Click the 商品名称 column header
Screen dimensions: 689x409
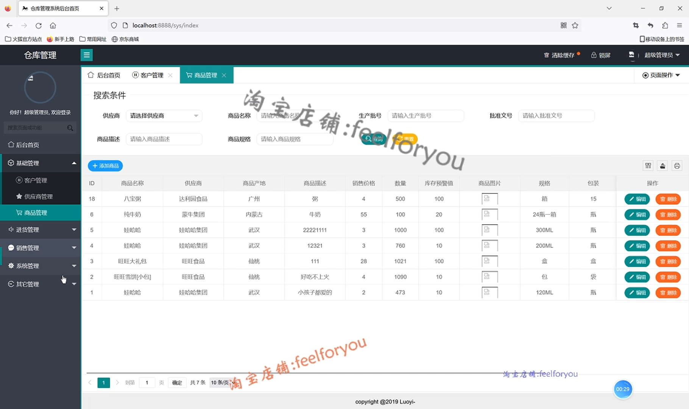[x=132, y=183]
